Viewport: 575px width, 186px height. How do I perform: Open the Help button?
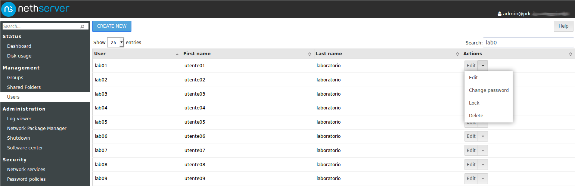563,26
